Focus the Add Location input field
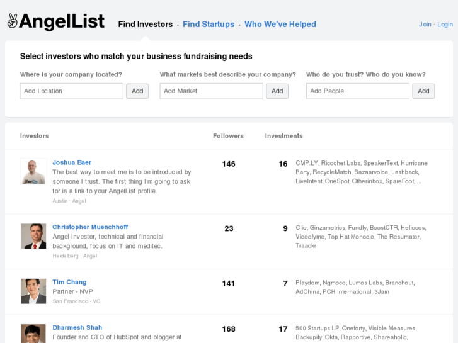This screenshot has height=343, width=458. click(x=72, y=91)
